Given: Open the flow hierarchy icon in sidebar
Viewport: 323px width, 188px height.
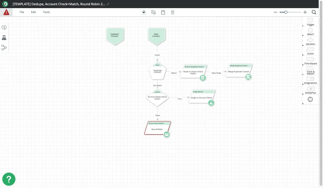Looking at the screenshot, I should [4, 48].
